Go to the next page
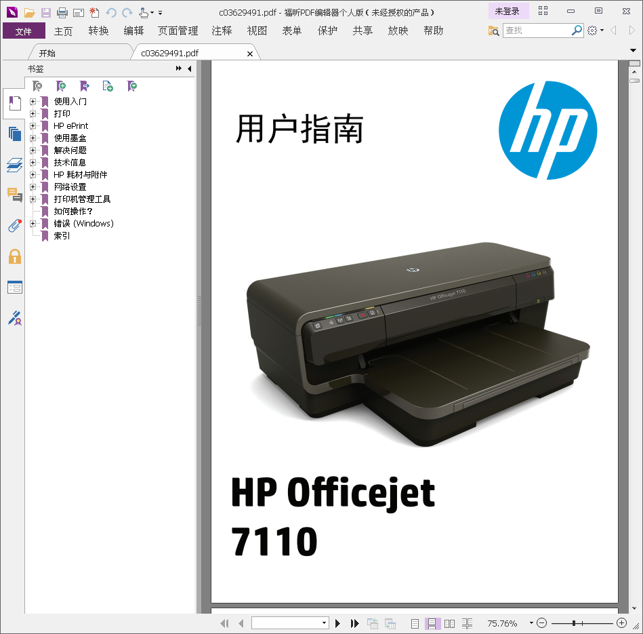The image size is (643, 634). [x=338, y=624]
